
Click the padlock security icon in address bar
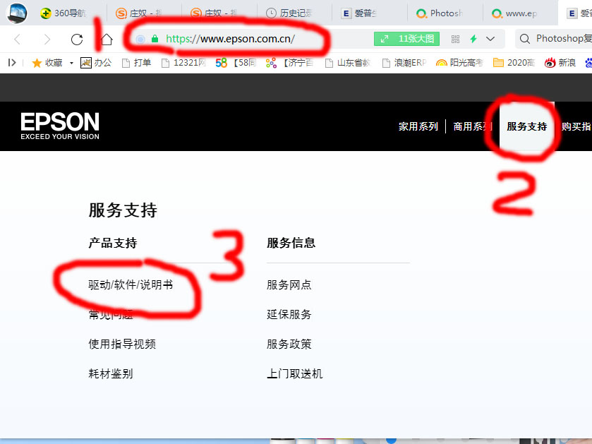point(154,39)
